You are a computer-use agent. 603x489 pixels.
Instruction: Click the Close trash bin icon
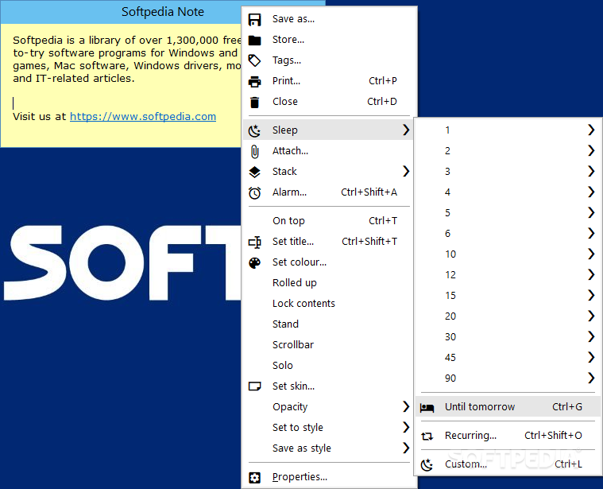coord(254,102)
